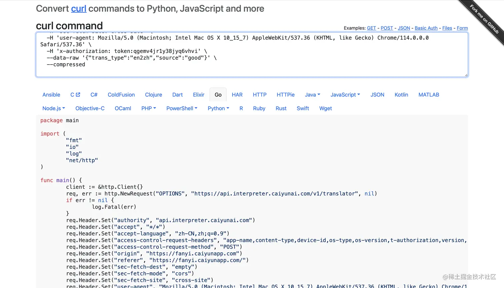Viewport: 504px width, 288px height.
Task: Switch to the MATLAB tab
Action: click(x=429, y=95)
